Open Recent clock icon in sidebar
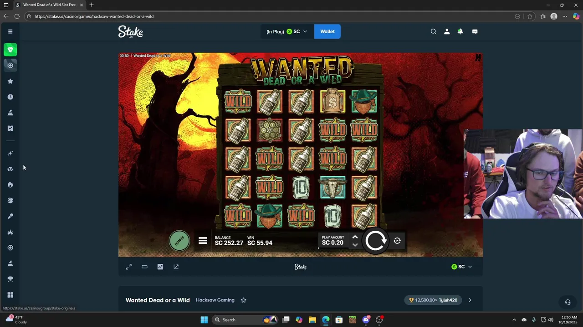583x327 pixels. pos(10,97)
